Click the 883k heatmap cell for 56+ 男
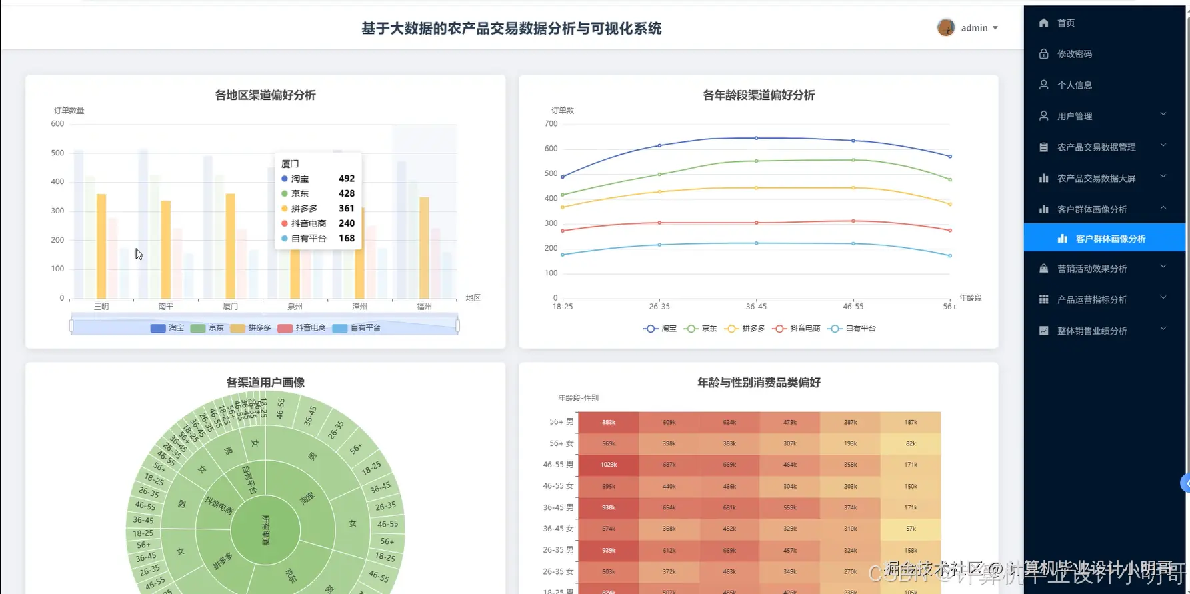Image resolution: width=1190 pixels, height=594 pixels. click(x=609, y=422)
